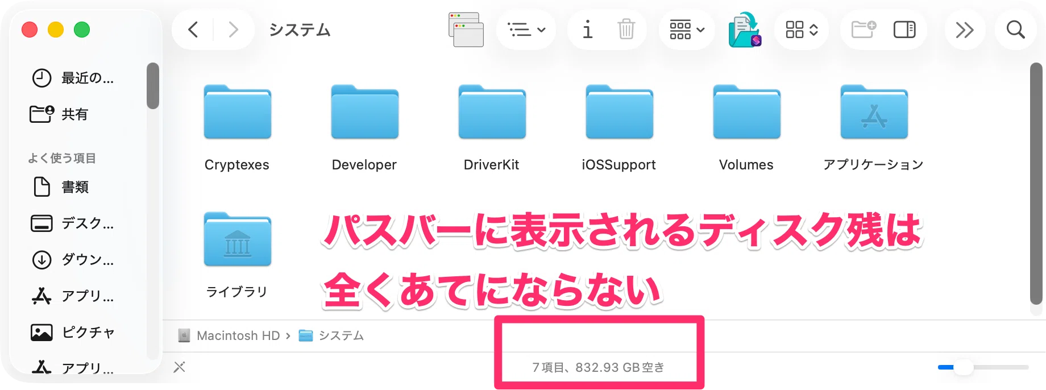The height and width of the screenshot is (390, 1046).
Task: Click the icon size slider in the status bar
Action: pos(983,367)
